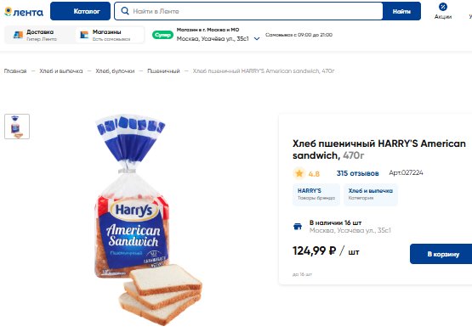
Task: Add product with 'В корзину' button
Action: click(441, 254)
